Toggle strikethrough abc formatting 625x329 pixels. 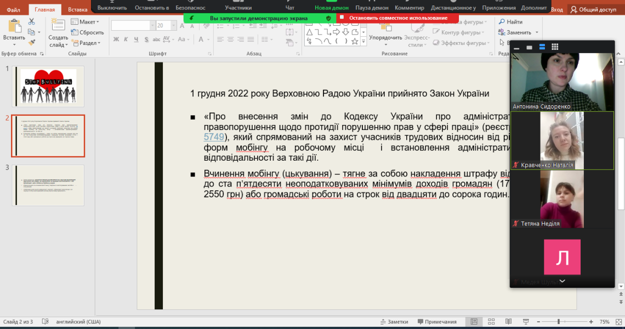(156, 39)
